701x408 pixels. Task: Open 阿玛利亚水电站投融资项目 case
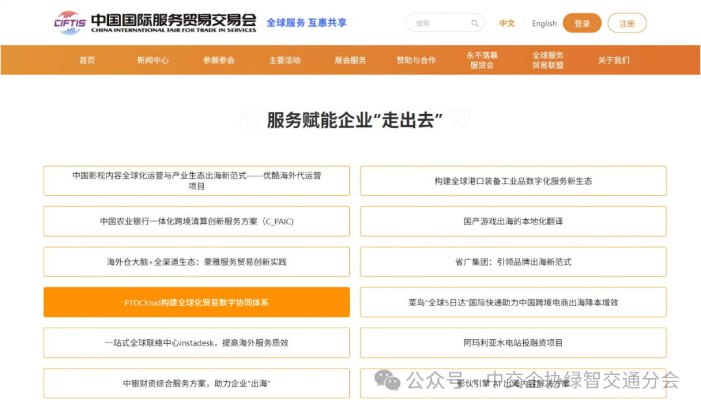(513, 342)
